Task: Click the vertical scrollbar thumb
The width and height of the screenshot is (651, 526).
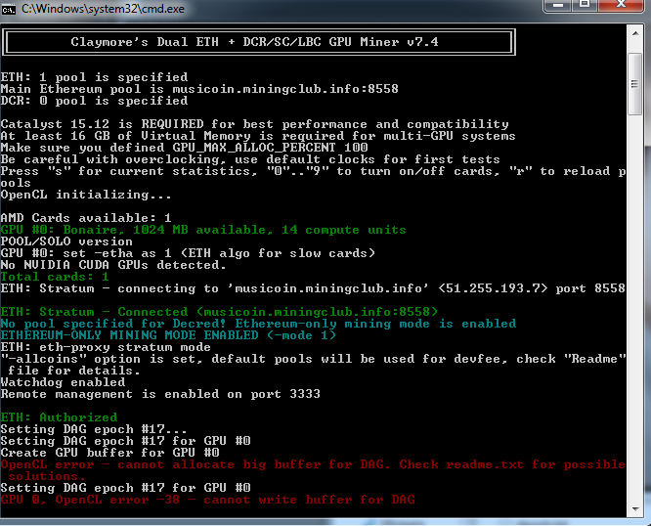Action: click(x=635, y=84)
